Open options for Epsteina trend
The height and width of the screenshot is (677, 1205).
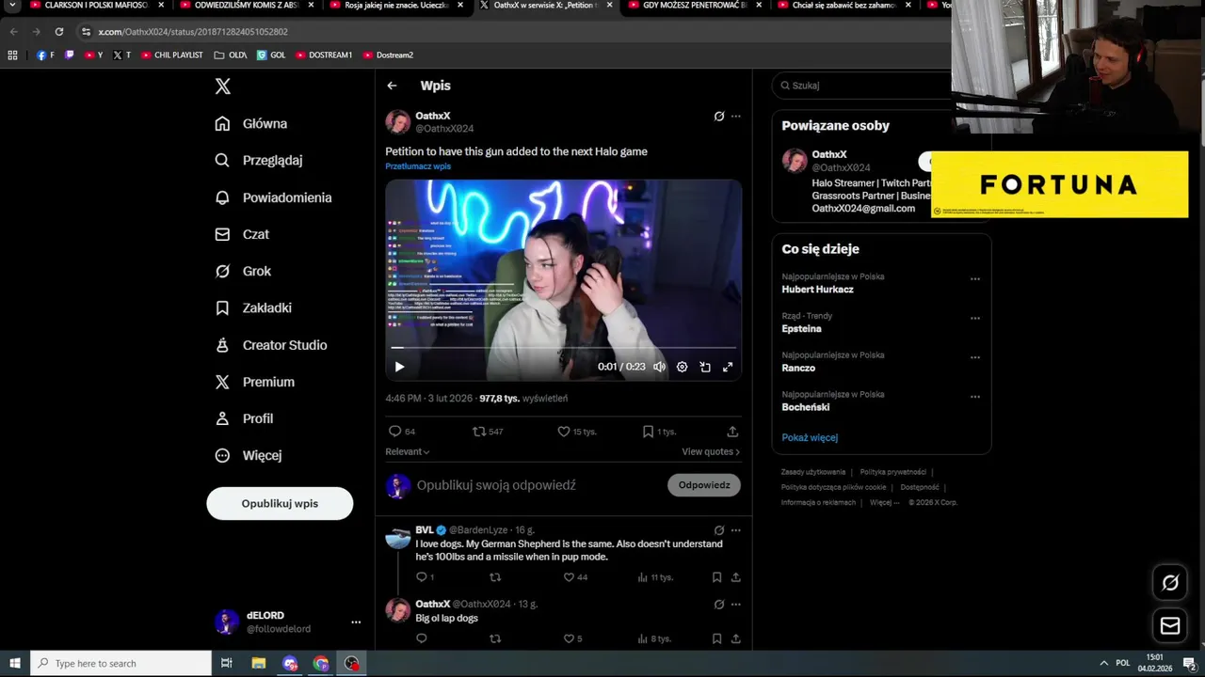click(x=975, y=319)
